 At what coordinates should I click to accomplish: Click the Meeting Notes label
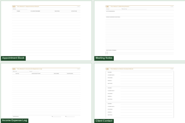click(x=104, y=58)
